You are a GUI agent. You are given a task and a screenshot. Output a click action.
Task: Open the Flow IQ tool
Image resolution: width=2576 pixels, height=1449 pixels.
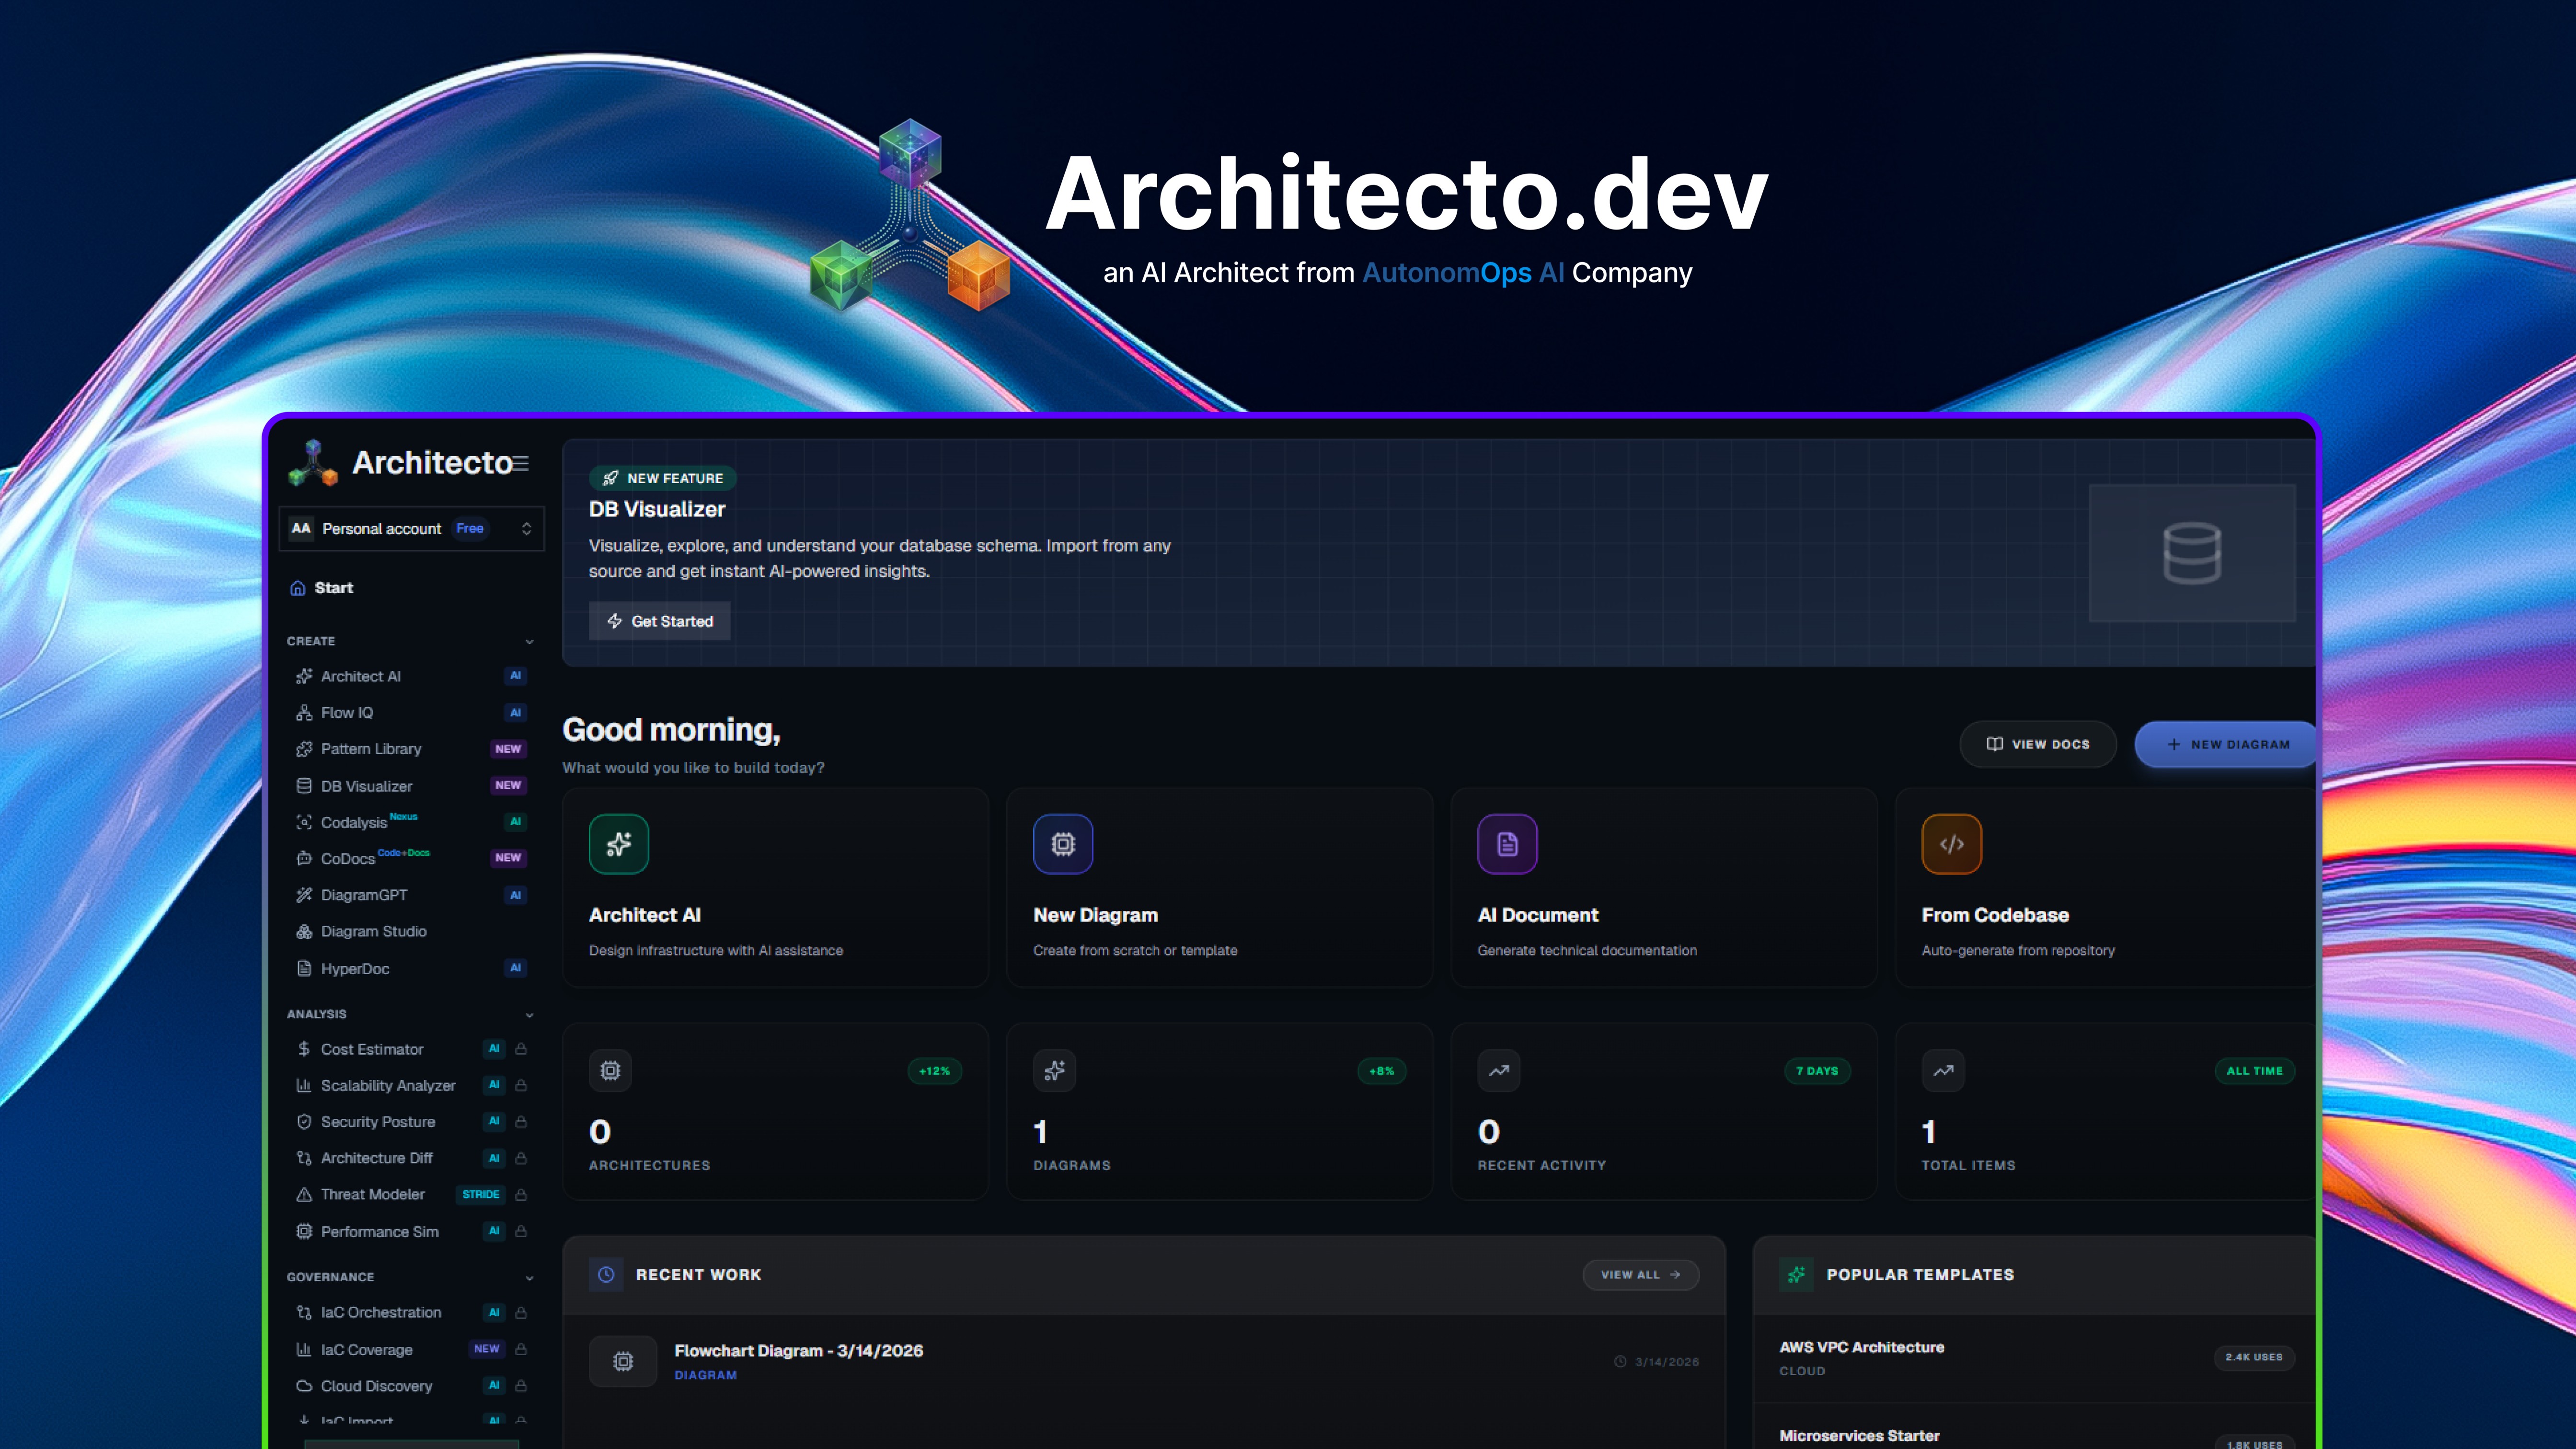347,712
